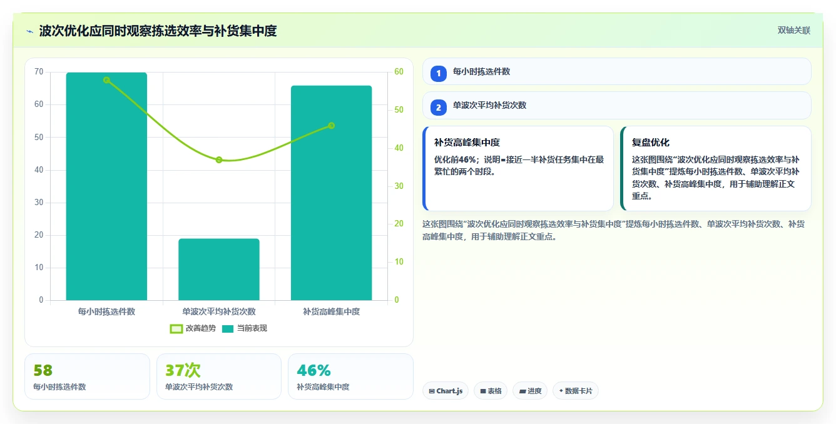Click the left axis value 70
The height and width of the screenshot is (424, 836).
pyautogui.click(x=39, y=72)
